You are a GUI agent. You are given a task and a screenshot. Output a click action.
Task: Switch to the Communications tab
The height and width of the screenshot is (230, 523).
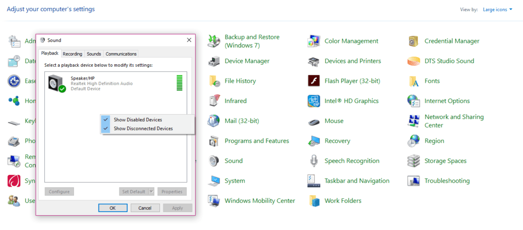click(x=121, y=54)
